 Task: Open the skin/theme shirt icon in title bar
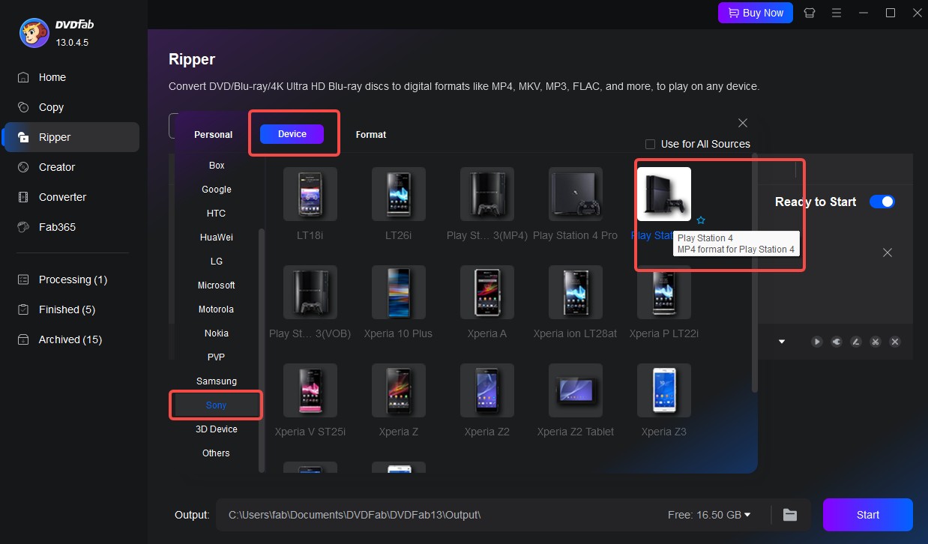pos(810,13)
